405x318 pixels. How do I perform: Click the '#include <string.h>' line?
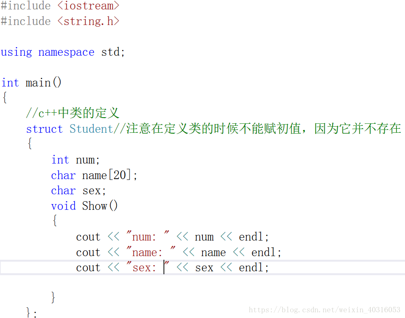pyautogui.click(x=60, y=21)
